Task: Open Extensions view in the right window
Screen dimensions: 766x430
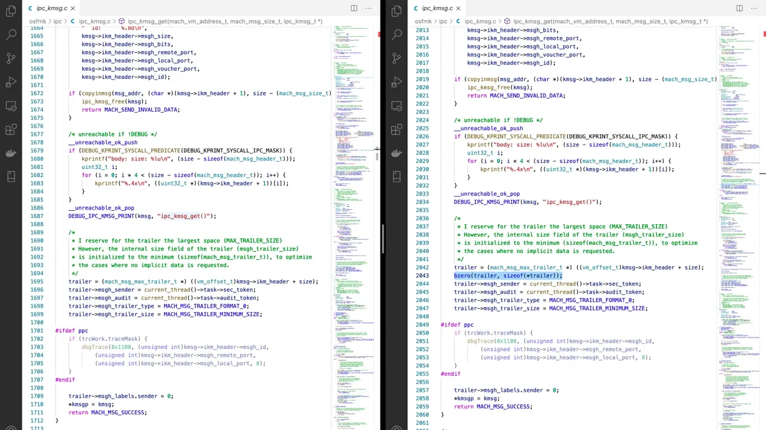Action: pos(396,129)
